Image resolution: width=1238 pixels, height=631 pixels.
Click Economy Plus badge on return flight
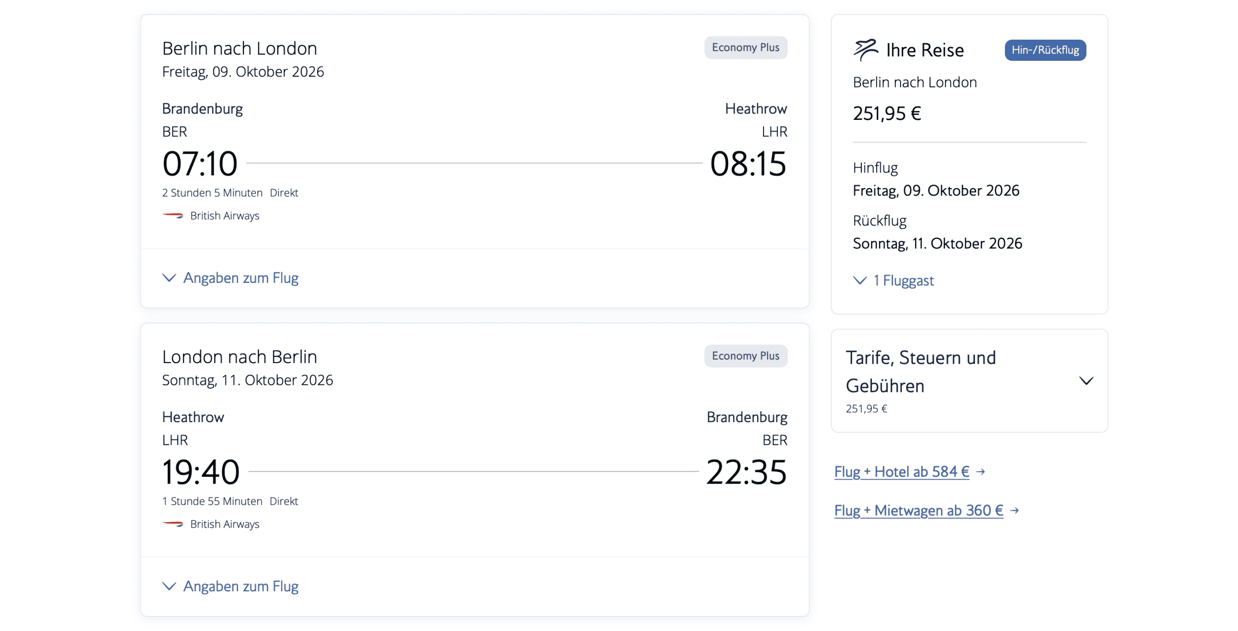(x=745, y=356)
